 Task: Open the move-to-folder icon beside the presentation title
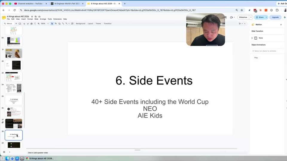click(36, 16)
